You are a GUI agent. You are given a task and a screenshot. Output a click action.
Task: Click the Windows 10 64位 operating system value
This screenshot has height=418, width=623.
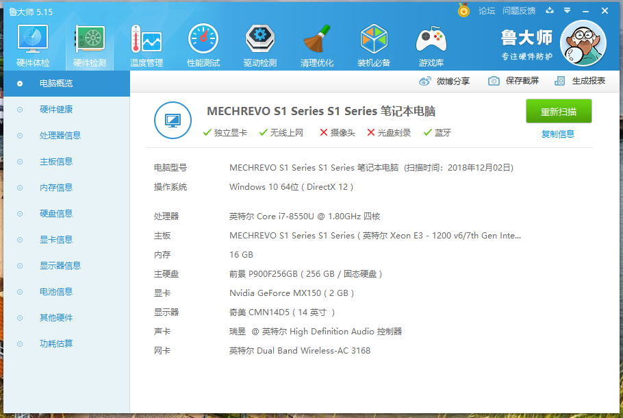point(291,187)
